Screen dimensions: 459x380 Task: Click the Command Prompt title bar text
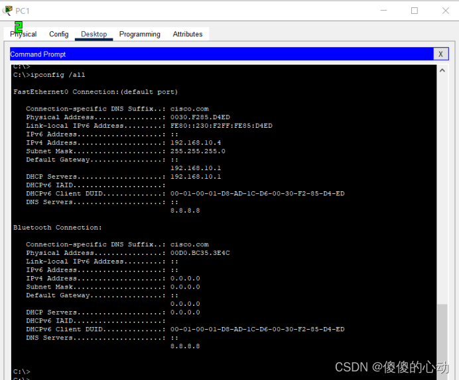click(x=38, y=54)
